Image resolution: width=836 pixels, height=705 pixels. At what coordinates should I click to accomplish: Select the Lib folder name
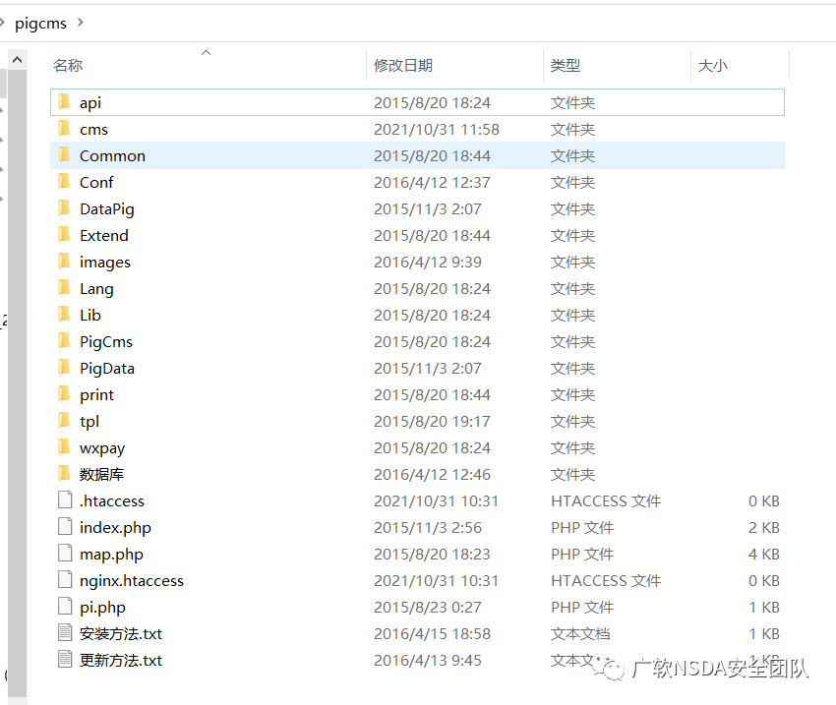90,316
